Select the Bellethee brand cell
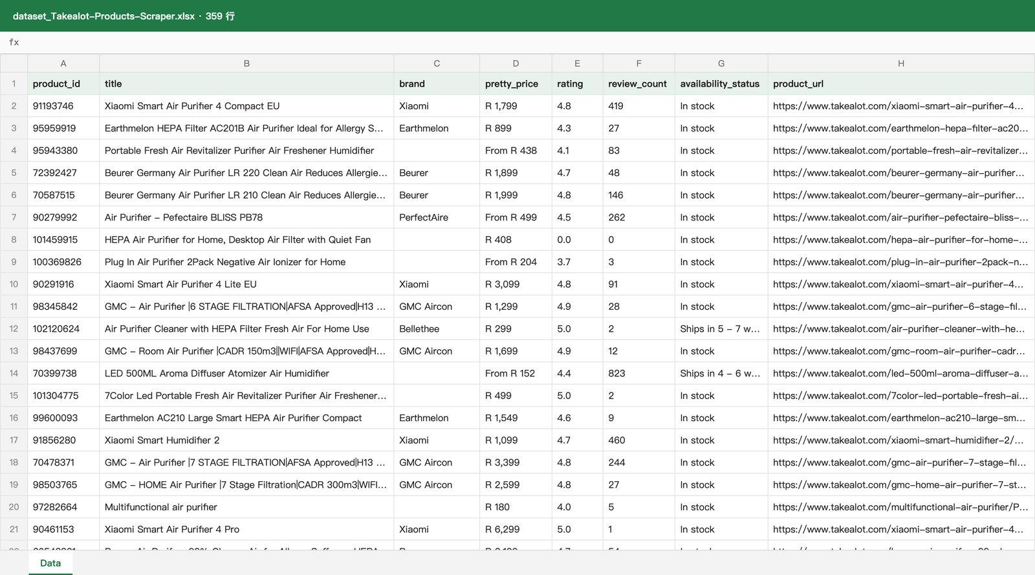The image size is (1035, 575). coord(437,329)
